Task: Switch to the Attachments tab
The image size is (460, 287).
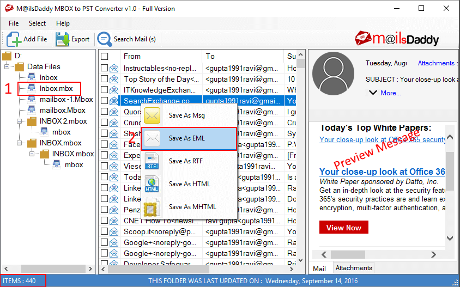Action: (x=354, y=268)
